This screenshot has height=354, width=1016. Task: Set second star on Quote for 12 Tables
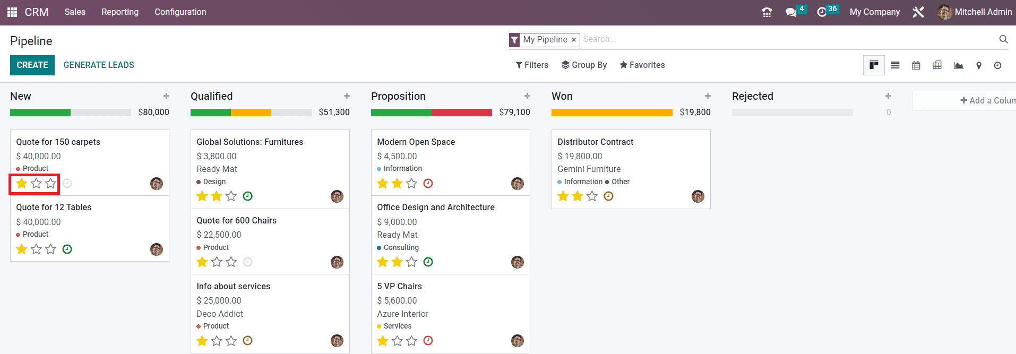pyautogui.click(x=36, y=249)
